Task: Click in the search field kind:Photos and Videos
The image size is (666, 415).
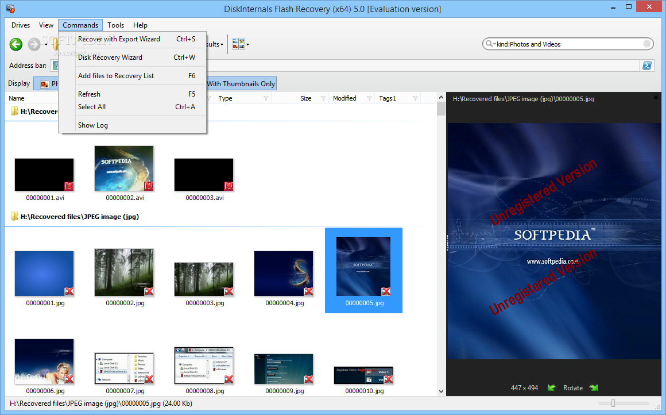Action: point(569,44)
